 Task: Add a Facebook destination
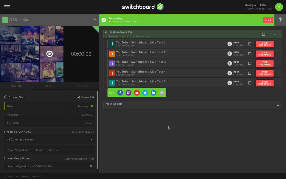(x=120, y=93)
